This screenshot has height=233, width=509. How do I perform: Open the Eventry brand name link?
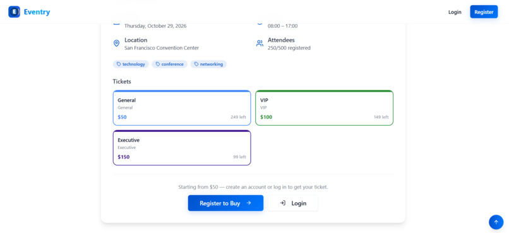pos(37,12)
